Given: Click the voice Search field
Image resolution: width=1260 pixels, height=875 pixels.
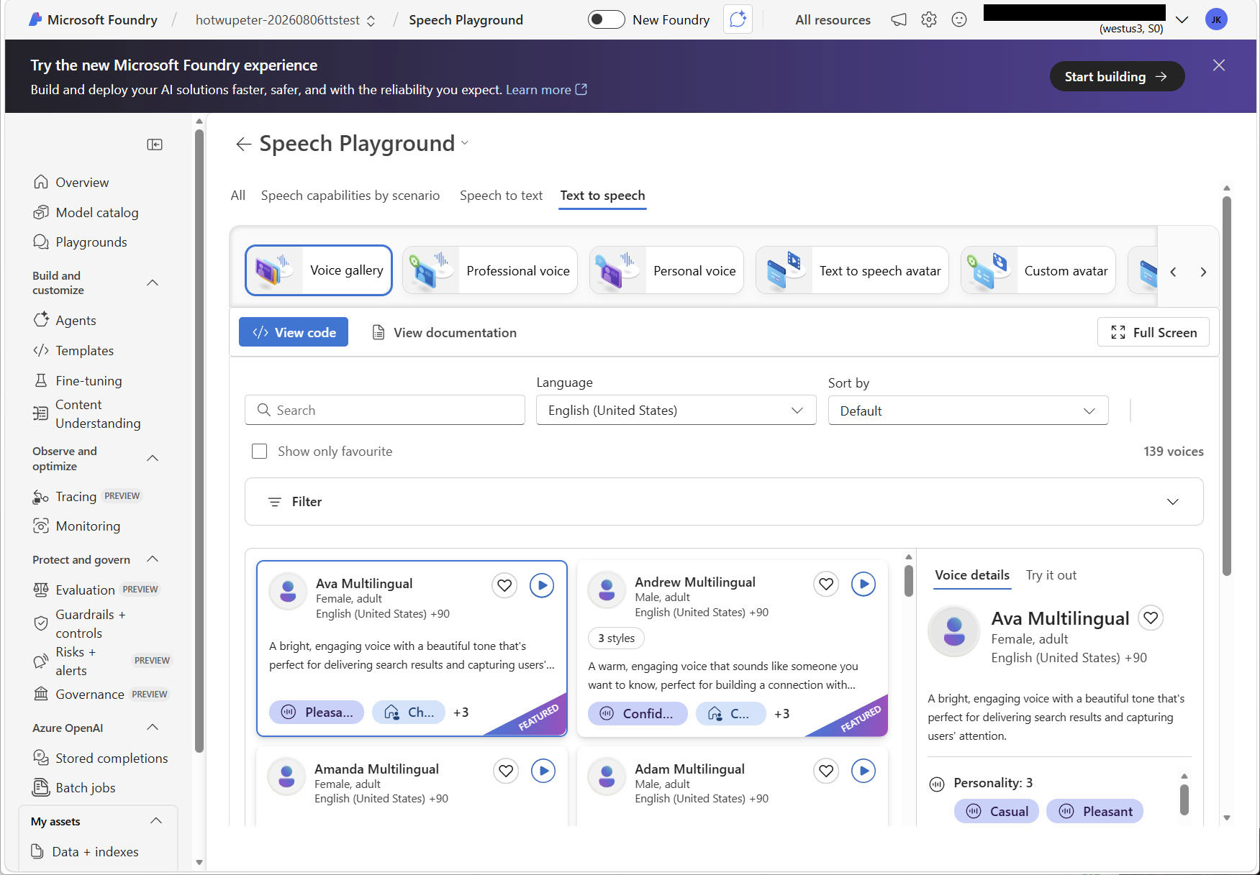Looking at the screenshot, I should pyautogui.click(x=385, y=410).
